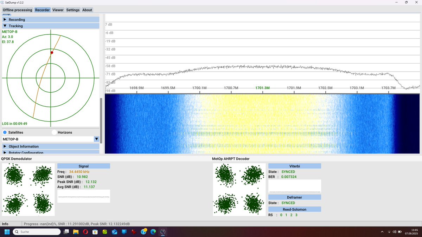Open the Windows Start menu

pos(7,232)
